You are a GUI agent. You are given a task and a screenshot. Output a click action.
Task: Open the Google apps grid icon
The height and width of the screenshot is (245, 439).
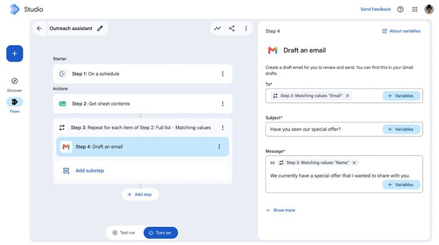click(x=415, y=9)
